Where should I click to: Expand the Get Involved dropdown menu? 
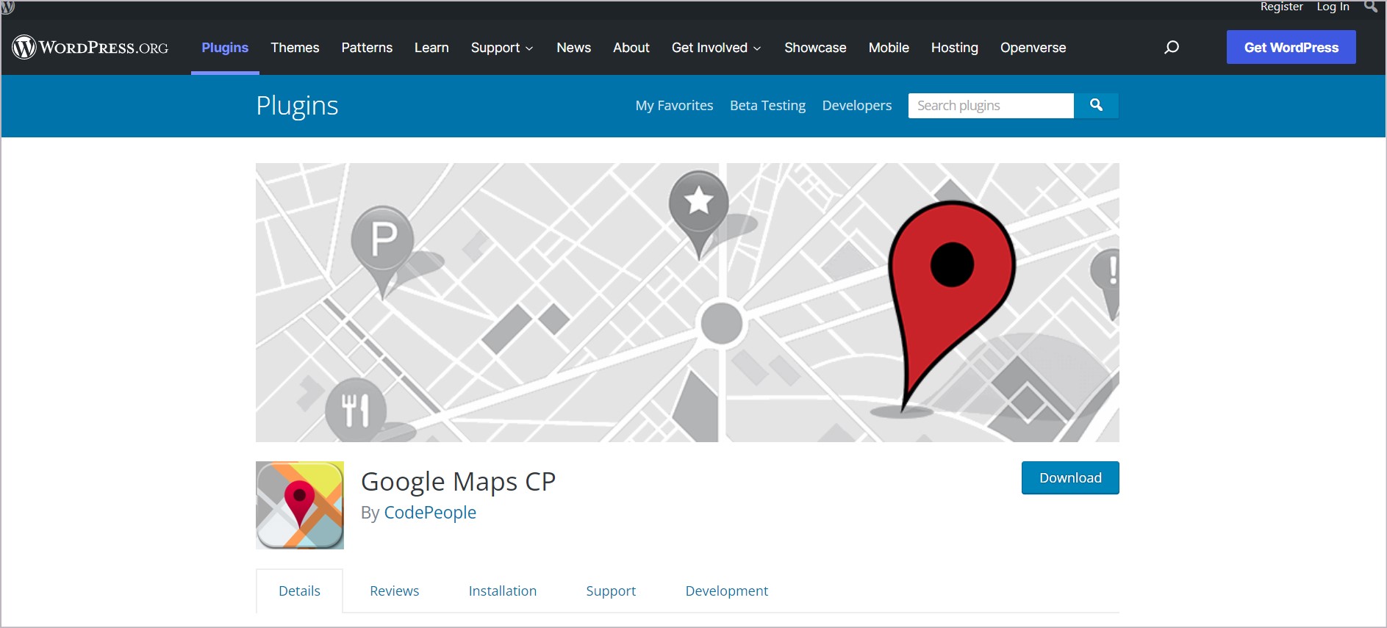coord(716,48)
